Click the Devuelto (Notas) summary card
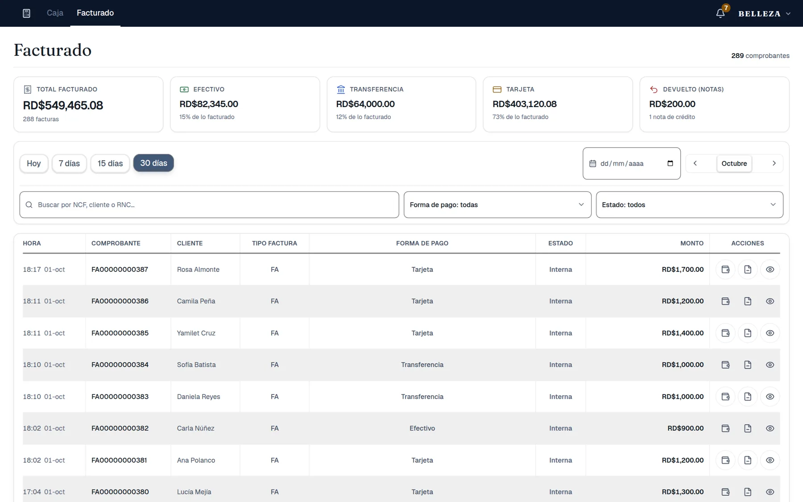This screenshot has width=803, height=502. [715, 104]
